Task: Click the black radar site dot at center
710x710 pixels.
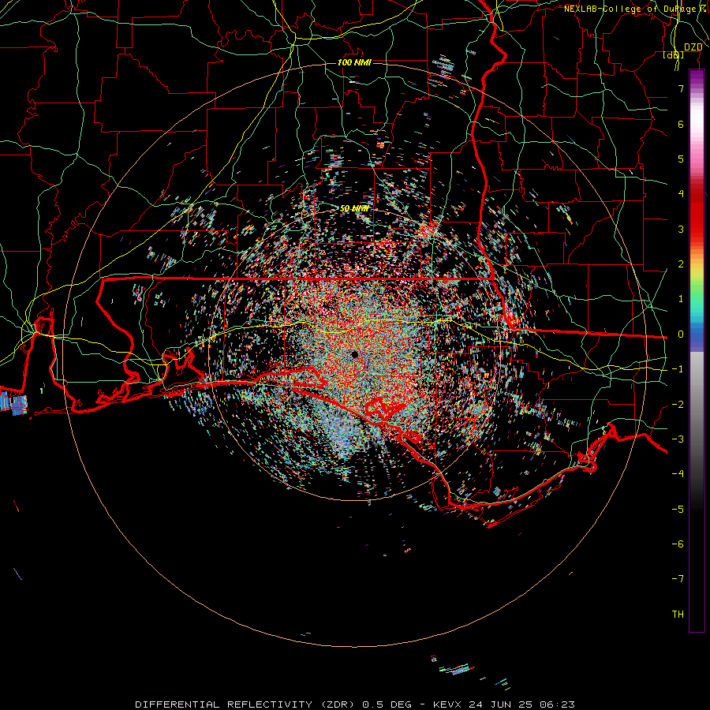Action: coord(354,354)
